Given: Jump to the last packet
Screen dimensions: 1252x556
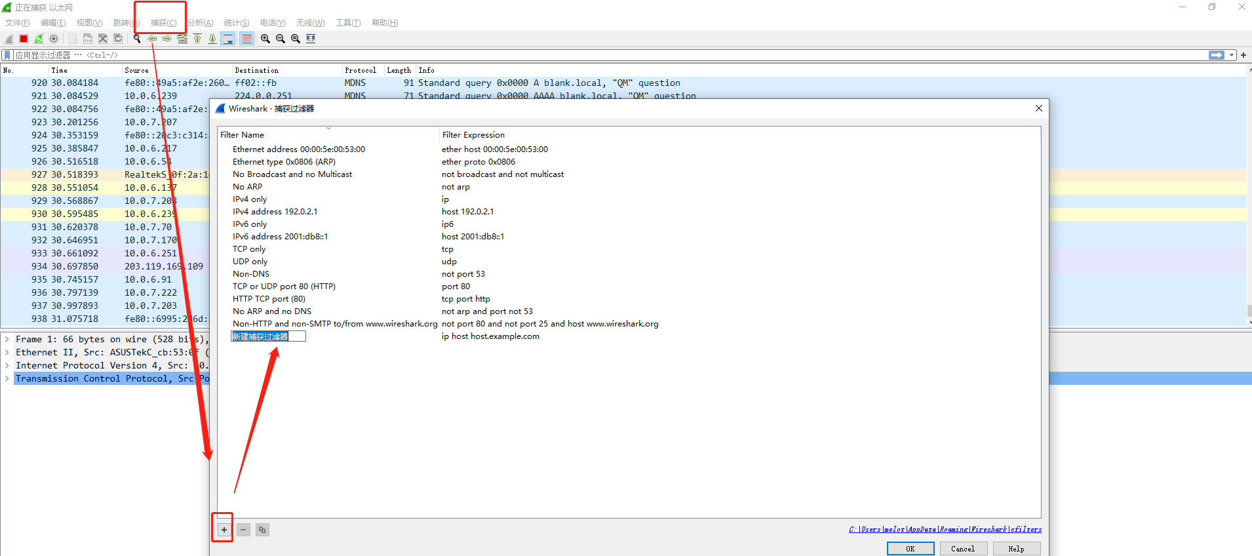Looking at the screenshot, I should coord(212,39).
